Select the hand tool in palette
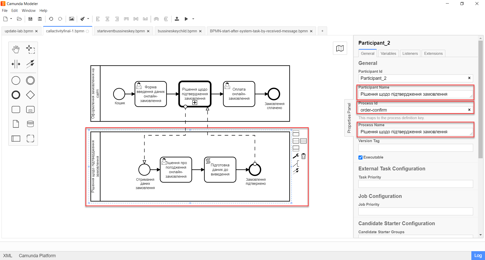The image size is (485, 260). 16,49
